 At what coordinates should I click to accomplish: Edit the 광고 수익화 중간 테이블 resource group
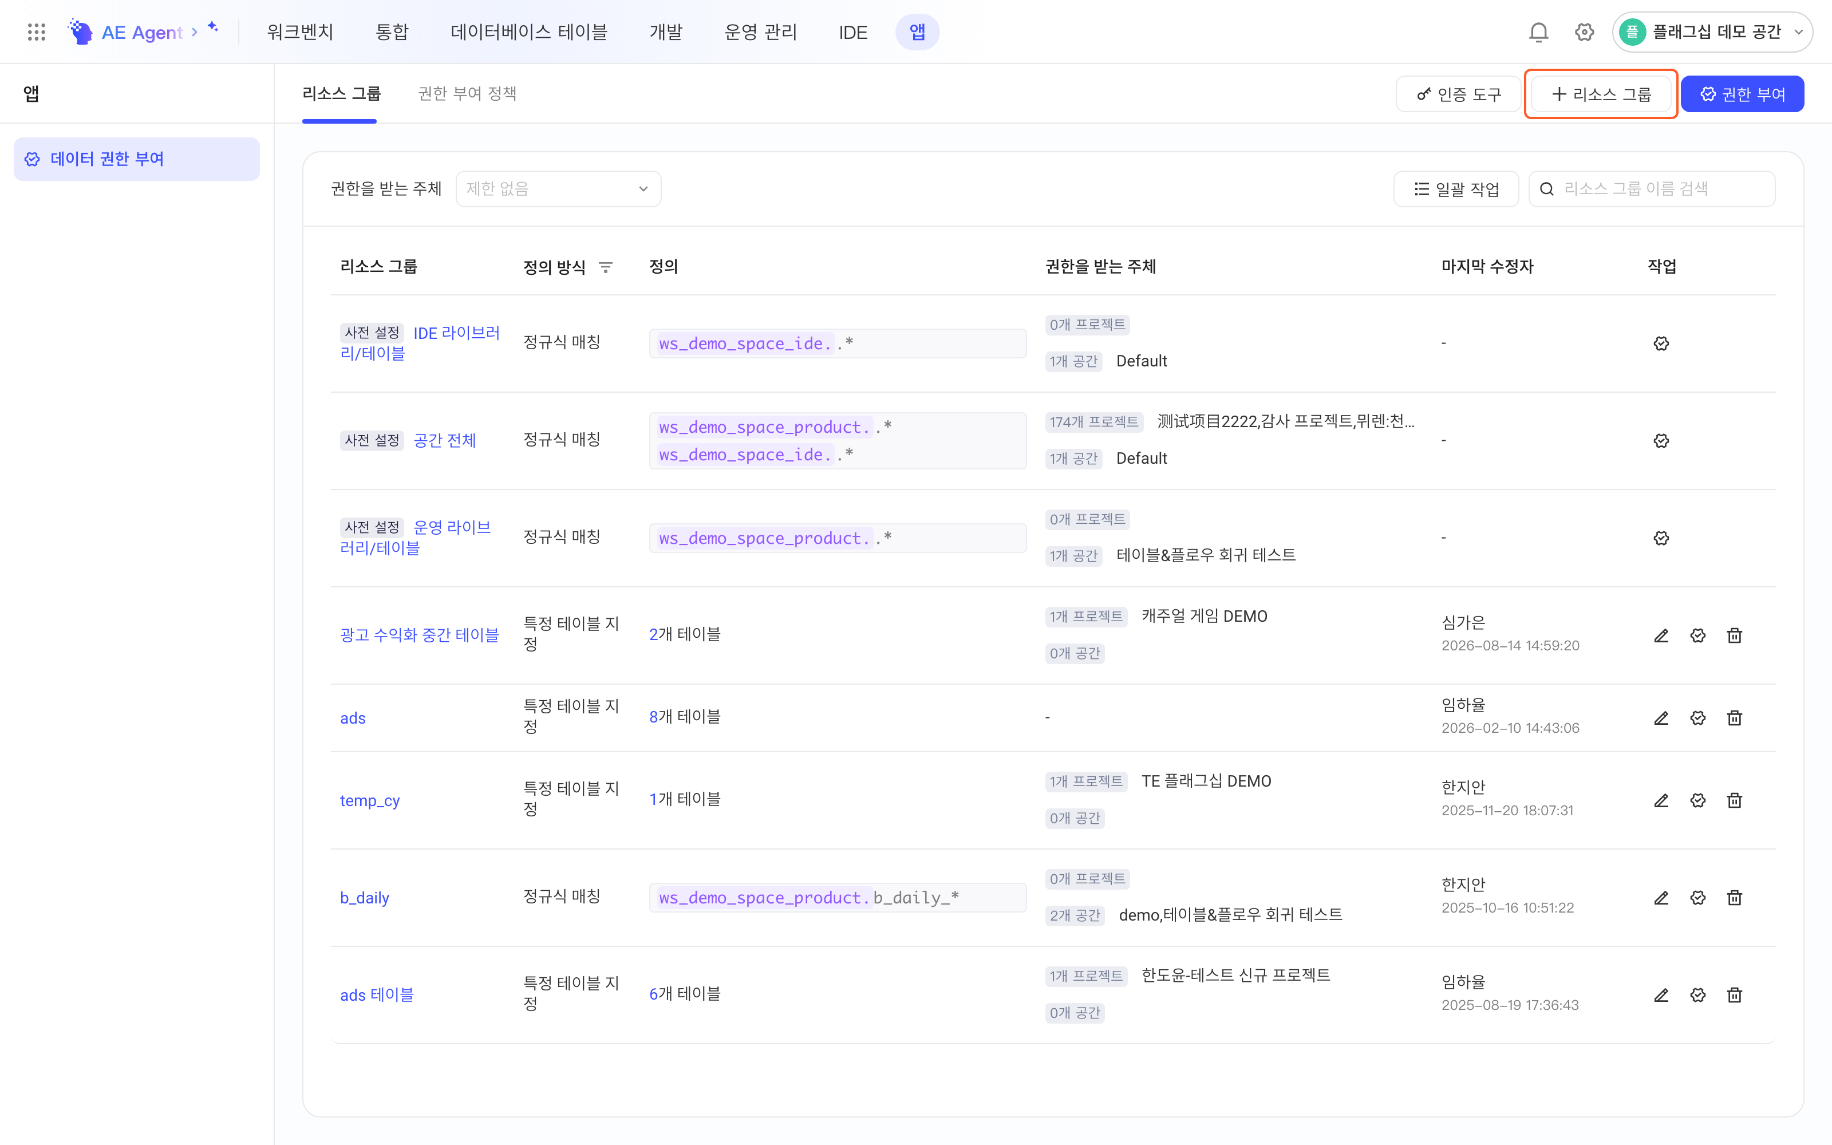1661,635
